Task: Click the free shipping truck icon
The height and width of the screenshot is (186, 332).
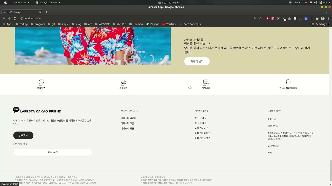Action: point(123,82)
